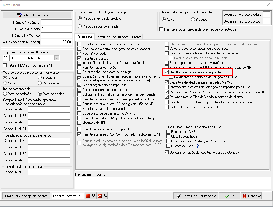
Task: Click the blue question mark beside Quebra de linha
Action: point(197,146)
